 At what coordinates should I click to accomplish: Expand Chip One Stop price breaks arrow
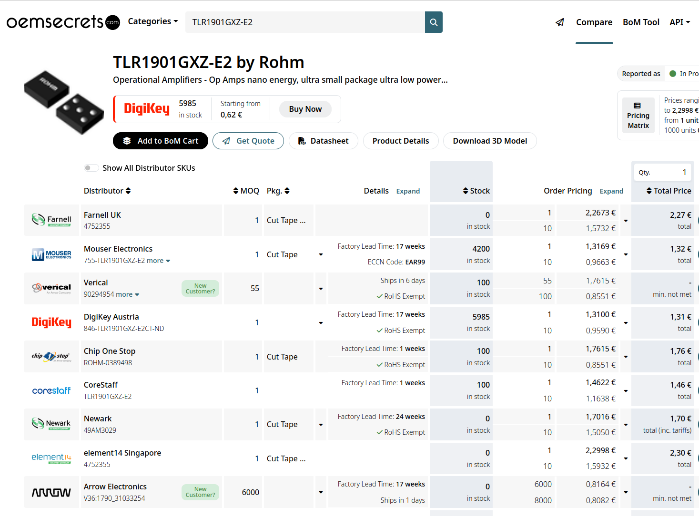626,357
